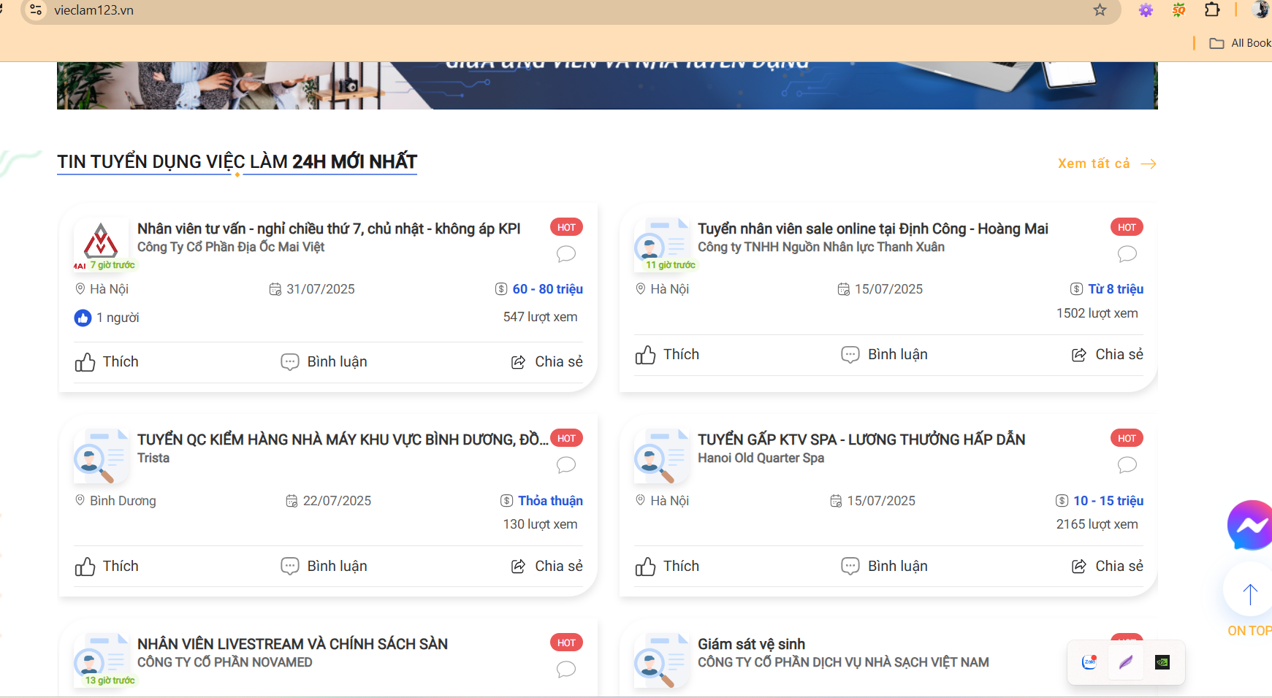Click the Messenger chat bubble icon
This screenshot has height=698, width=1272.
tap(1251, 524)
